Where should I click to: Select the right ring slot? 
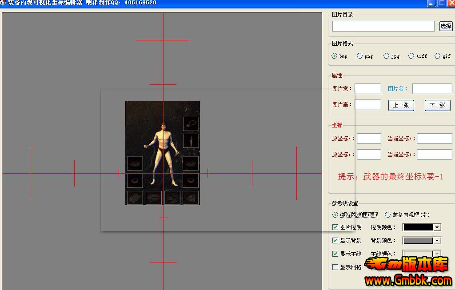tap(191, 180)
